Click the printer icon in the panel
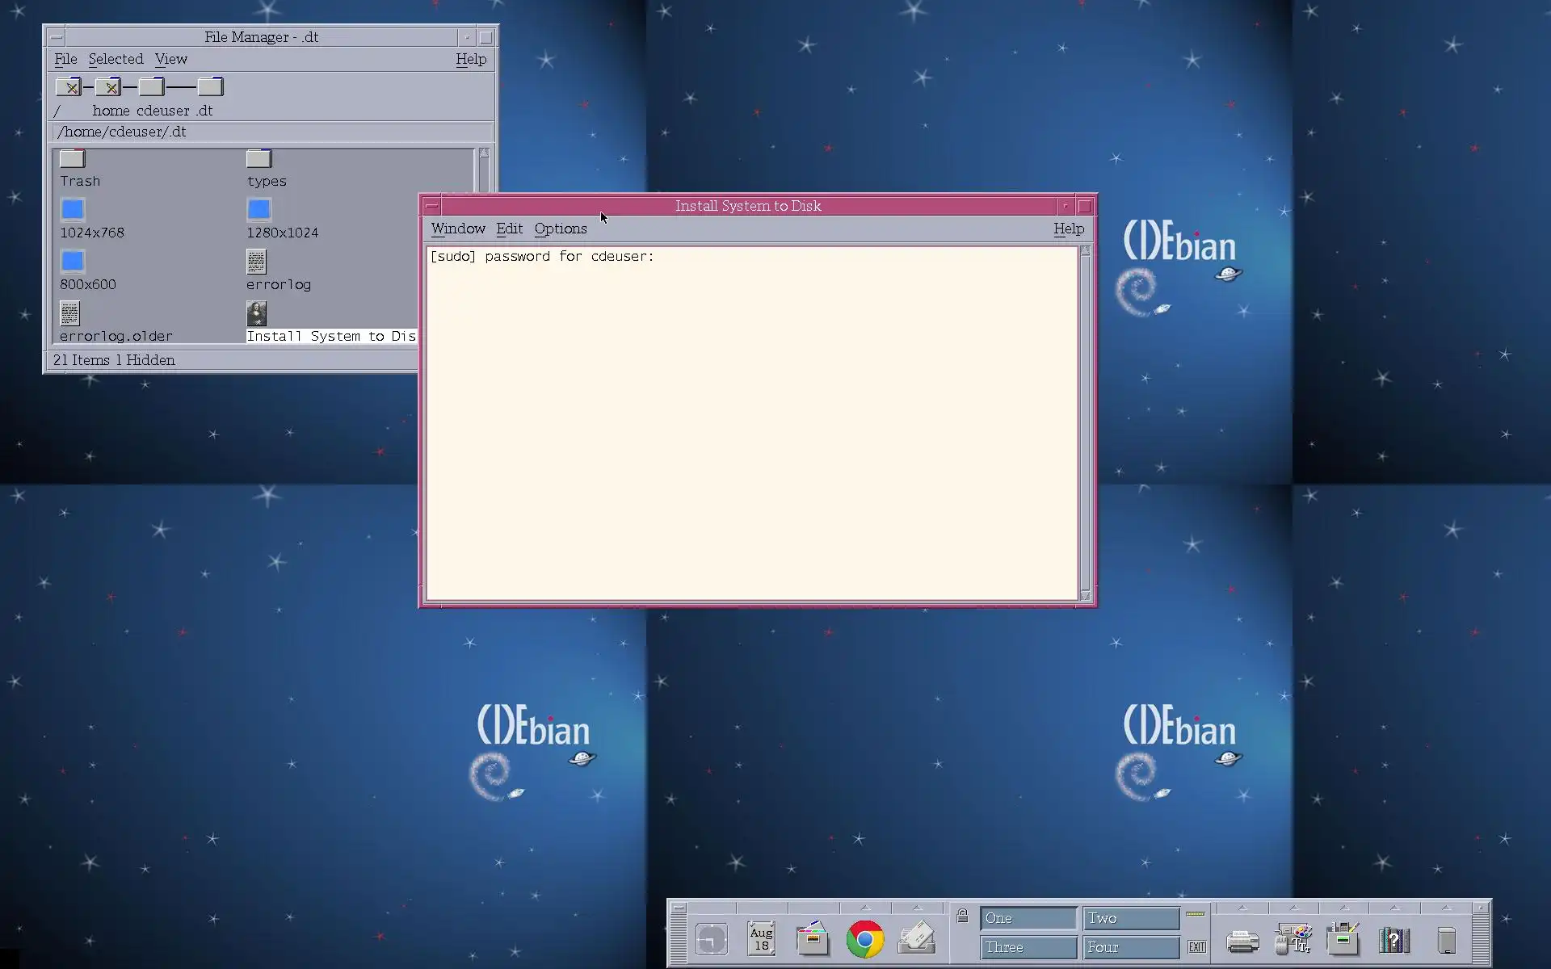The image size is (1551, 969). click(x=1242, y=941)
